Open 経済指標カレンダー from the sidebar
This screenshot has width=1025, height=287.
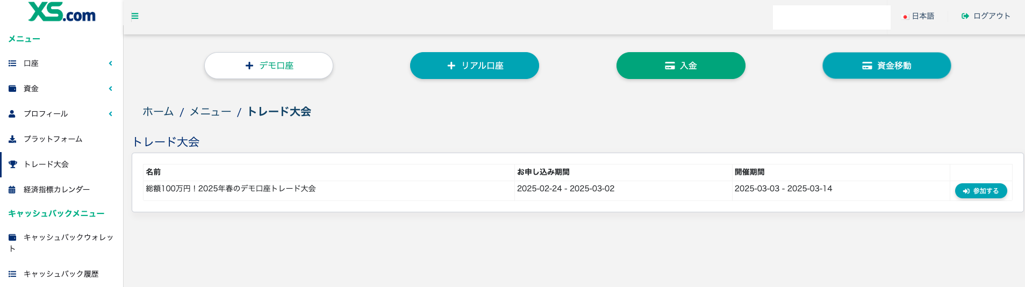pyautogui.click(x=56, y=190)
